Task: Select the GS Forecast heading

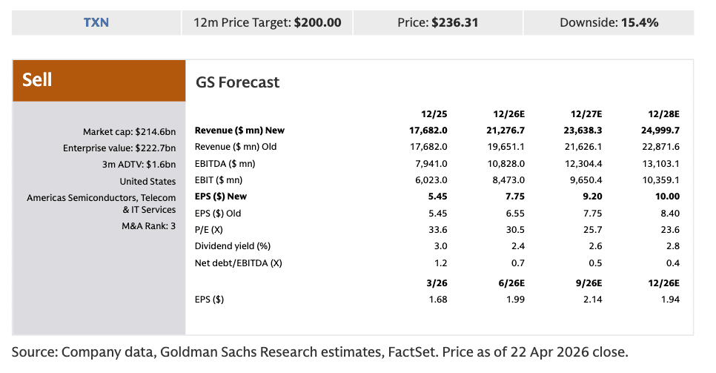Action: tap(237, 82)
